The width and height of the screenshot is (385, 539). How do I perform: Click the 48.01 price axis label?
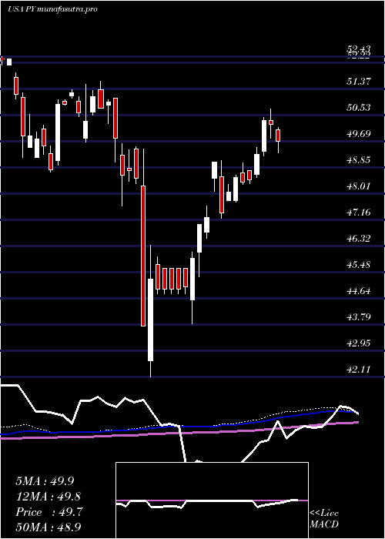(x=359, y=186)
